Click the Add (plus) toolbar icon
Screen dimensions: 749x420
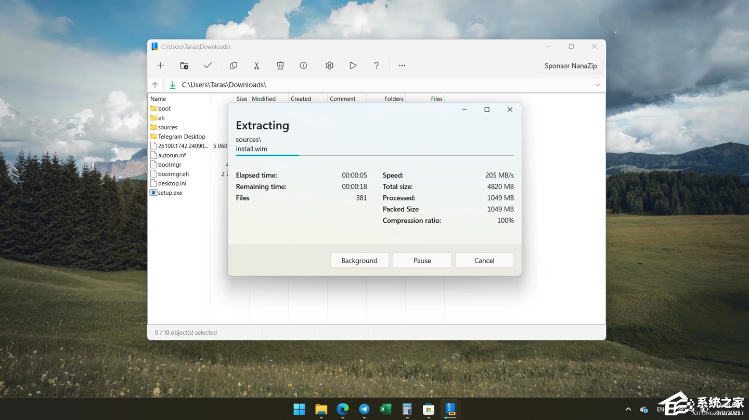[161, 65]
